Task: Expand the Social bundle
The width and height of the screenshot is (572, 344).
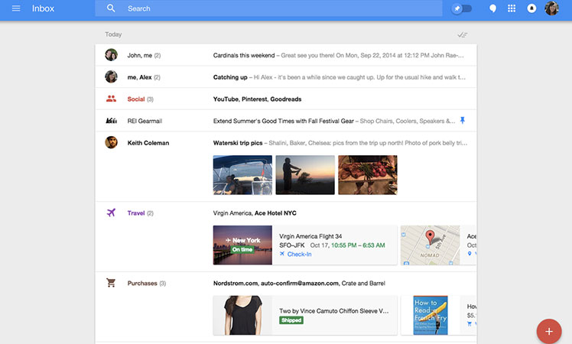Action: [136, 99]
